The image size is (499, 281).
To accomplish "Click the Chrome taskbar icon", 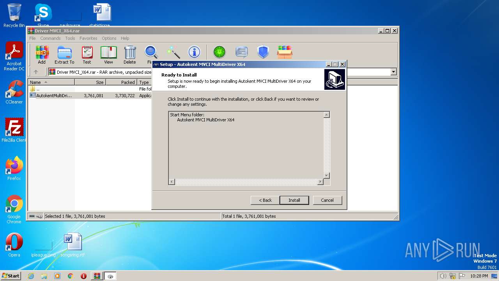I will click(71, 276).
